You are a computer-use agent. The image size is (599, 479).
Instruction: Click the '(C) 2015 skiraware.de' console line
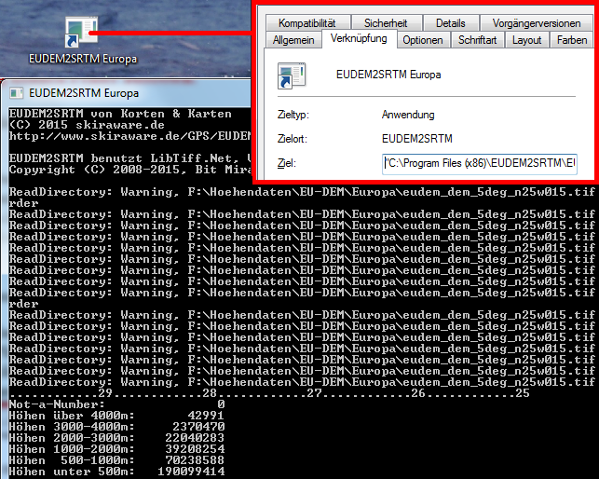[87, 125]
